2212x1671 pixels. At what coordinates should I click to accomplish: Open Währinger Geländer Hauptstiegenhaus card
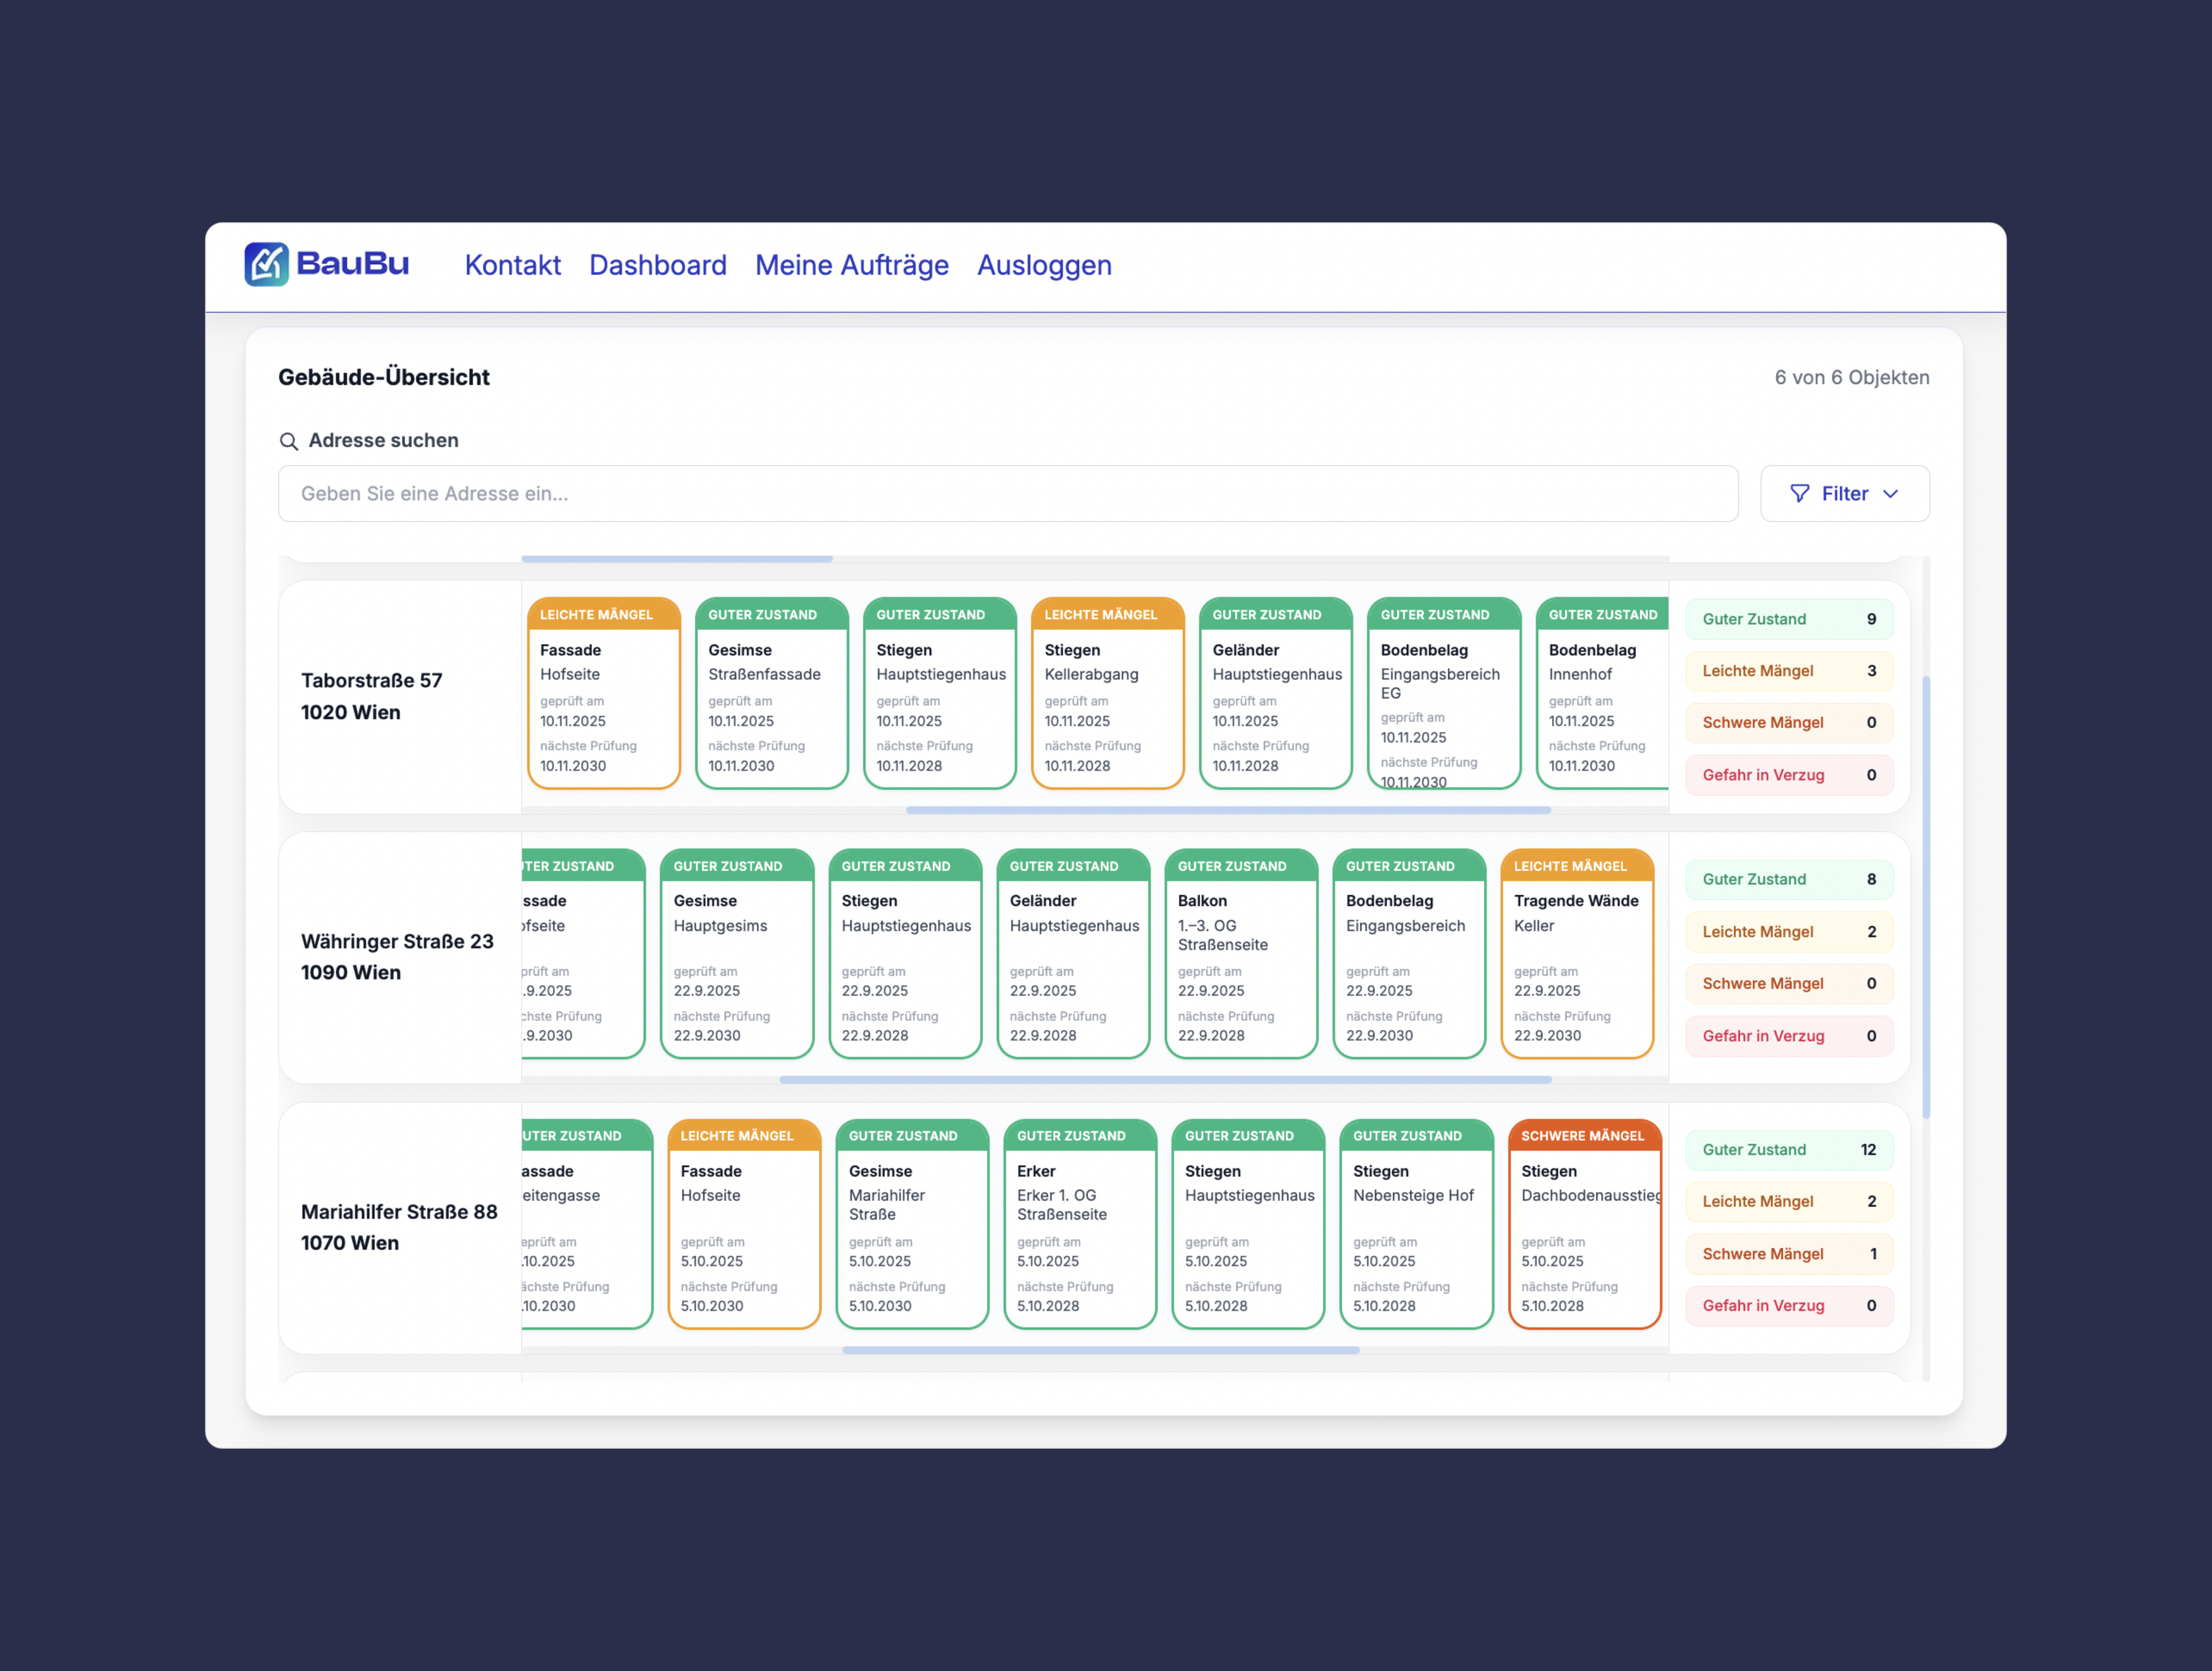[1073, 954]
